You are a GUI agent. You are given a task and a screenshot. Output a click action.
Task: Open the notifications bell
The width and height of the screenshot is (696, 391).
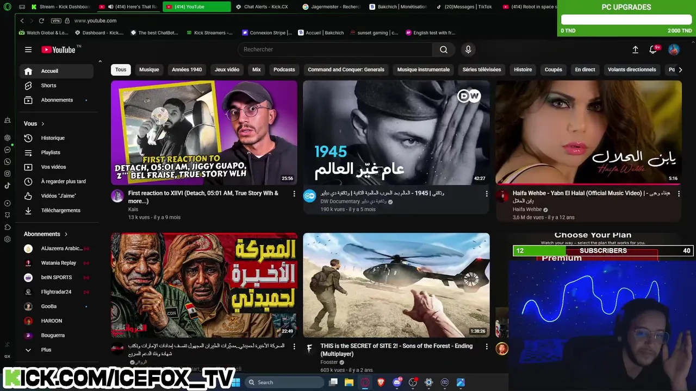coord(653,49)
